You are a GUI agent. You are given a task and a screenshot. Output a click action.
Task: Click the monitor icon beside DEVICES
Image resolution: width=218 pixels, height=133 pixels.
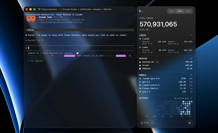click(191, 58)
